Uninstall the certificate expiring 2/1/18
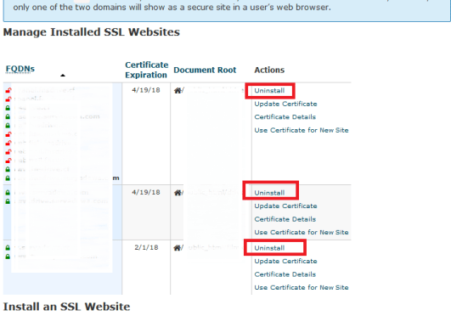The image size is (451, 316). (269, 248)
